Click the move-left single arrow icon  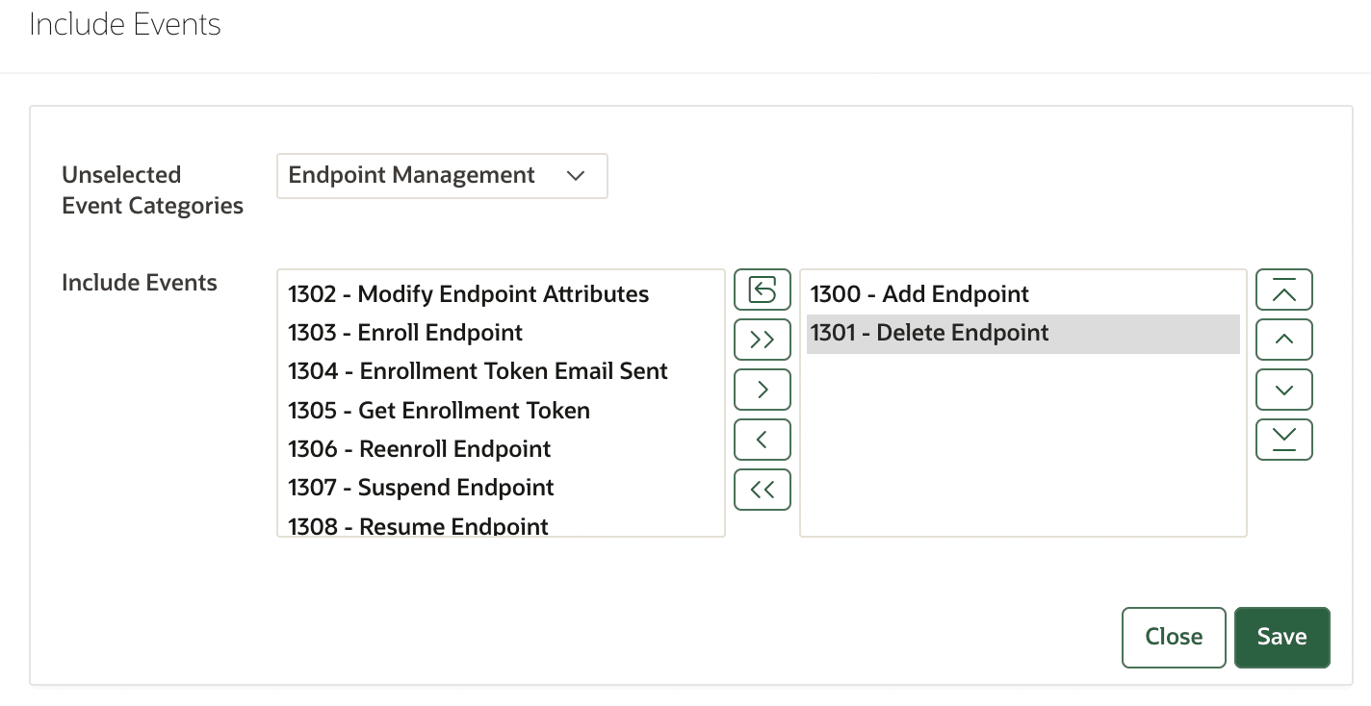tap(762, 439)
